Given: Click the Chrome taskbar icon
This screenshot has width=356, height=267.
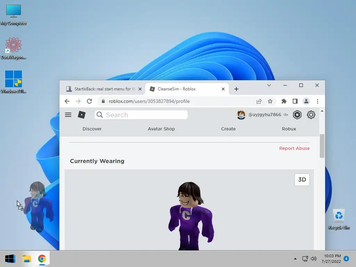Looking at the screenshot, I should [x=42, y=259].
